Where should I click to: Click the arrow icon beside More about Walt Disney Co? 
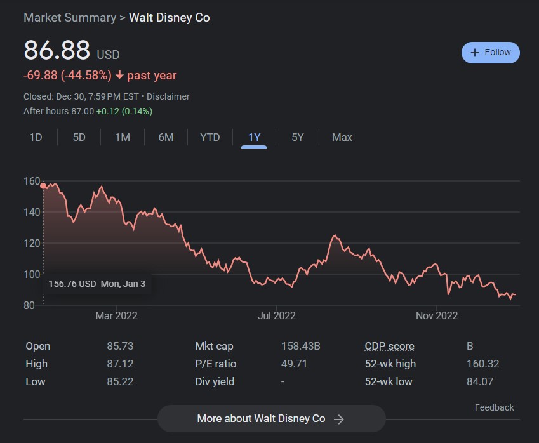tap(338, 419)
